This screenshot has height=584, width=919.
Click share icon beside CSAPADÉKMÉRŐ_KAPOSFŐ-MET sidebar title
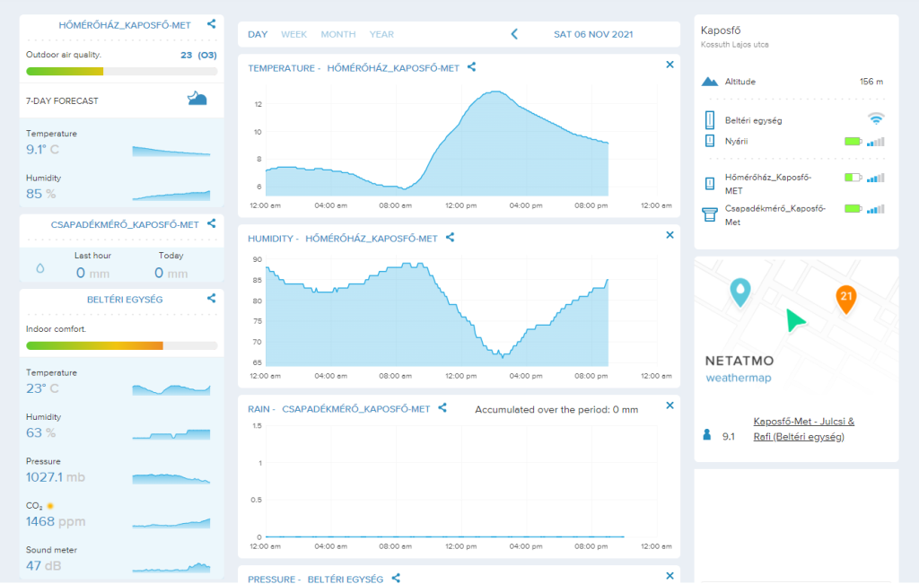(x=211, y=223)
